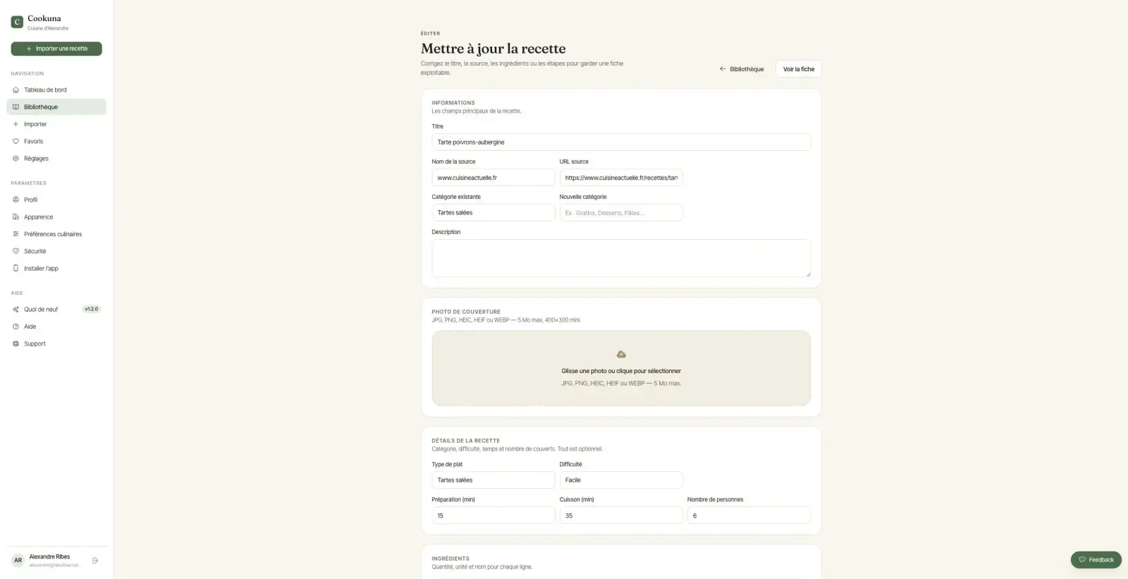This screenshot has width=1128, height=579.
Task: Click the Préférences culinaires sliders icon
Action: (x=16, y=234)
